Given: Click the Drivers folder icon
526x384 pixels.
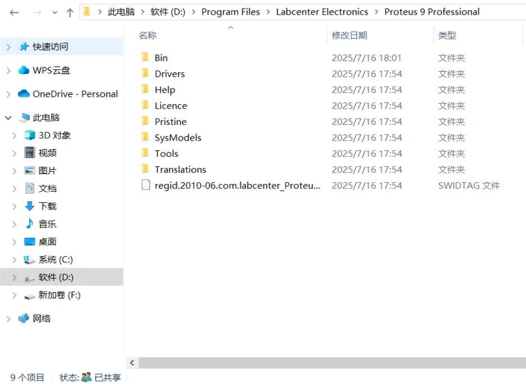Looking at the screenshot, I should click(145, 73).
